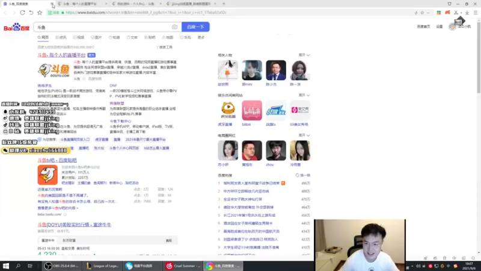The image size is (481, 271).
Task: Click the 百度一下 search button
Action: pos(195,27)
